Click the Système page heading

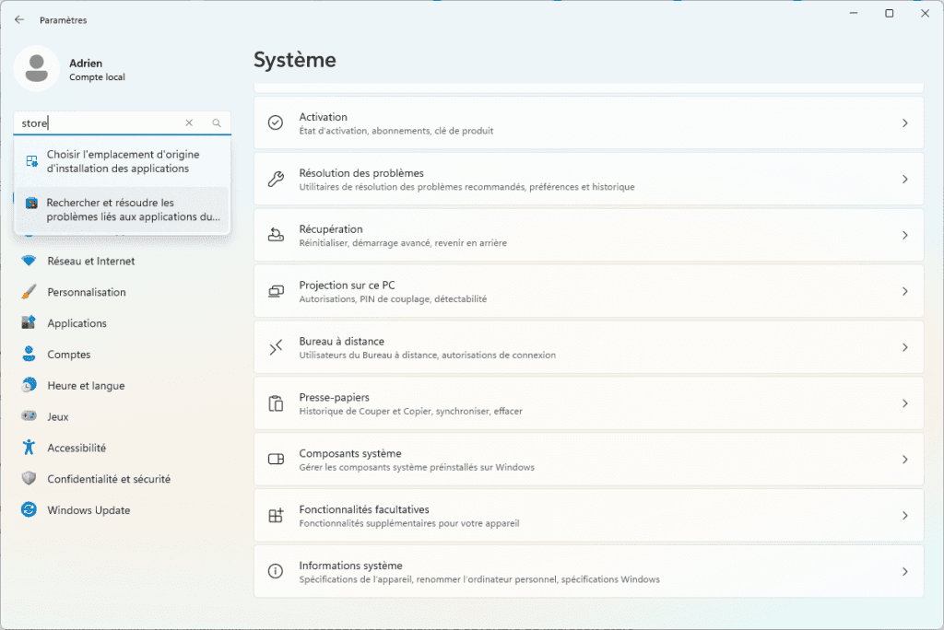tap(294, 60)
